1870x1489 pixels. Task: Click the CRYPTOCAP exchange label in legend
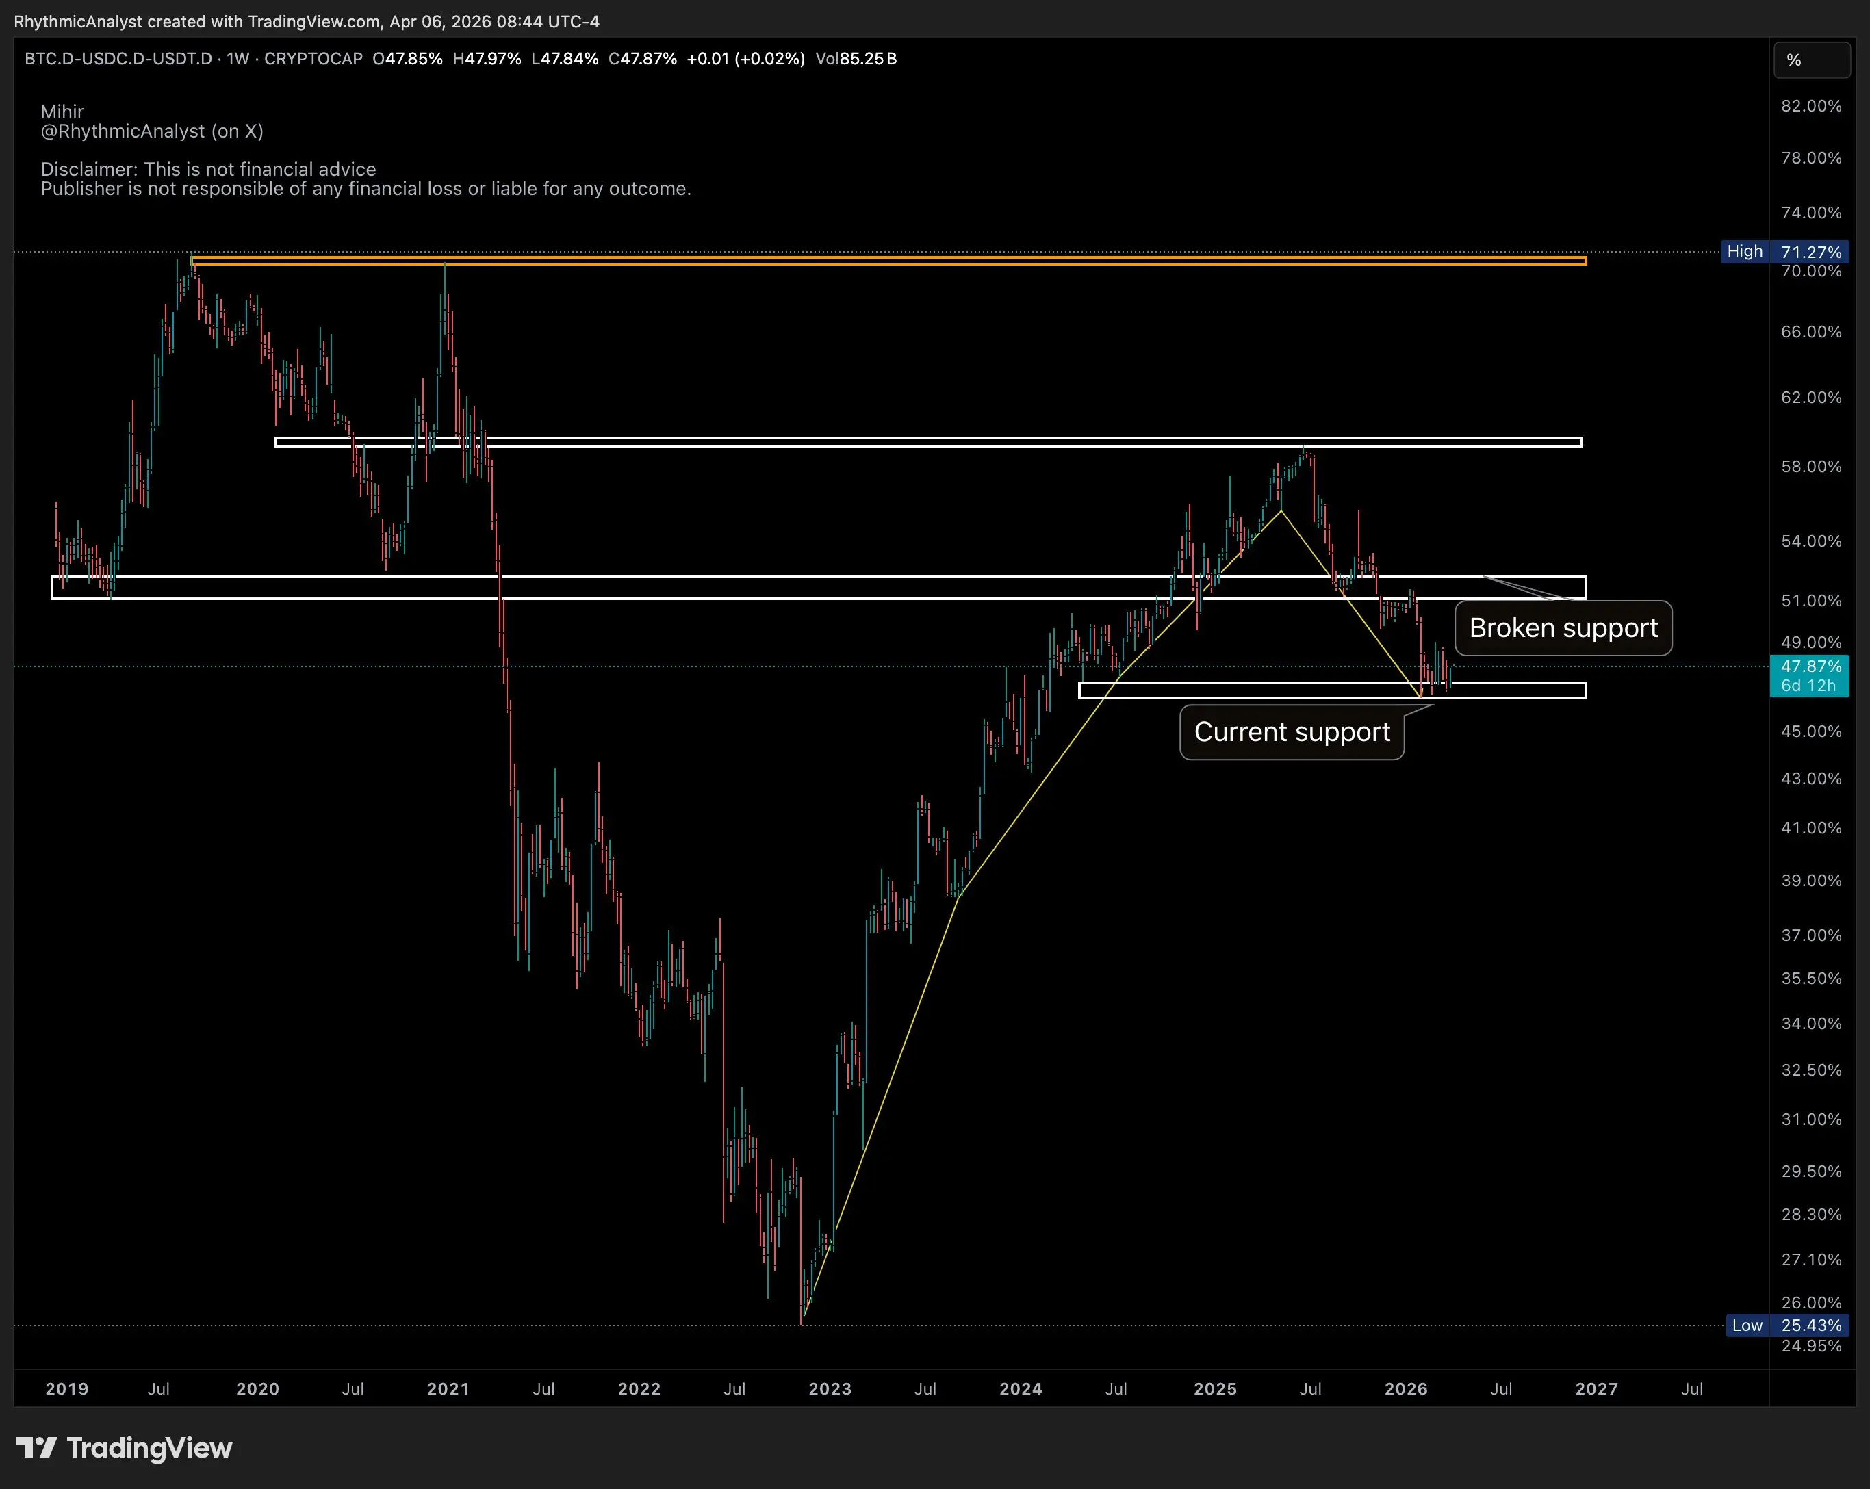pos(313,59)
